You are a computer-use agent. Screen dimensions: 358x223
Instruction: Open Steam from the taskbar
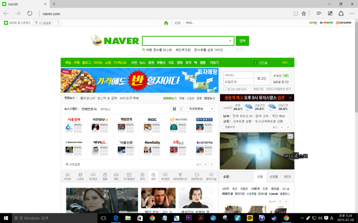pyautogui.click(x=274, y=218)
